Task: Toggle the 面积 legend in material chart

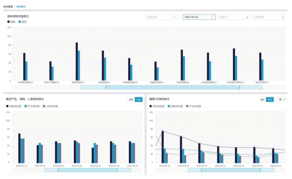Action: (x=23, y=22)
